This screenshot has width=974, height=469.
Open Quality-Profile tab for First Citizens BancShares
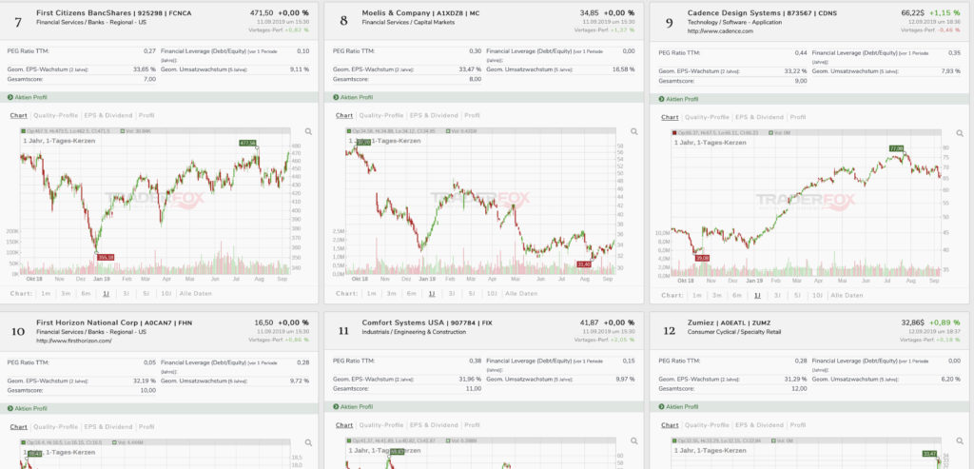point(55,115)
